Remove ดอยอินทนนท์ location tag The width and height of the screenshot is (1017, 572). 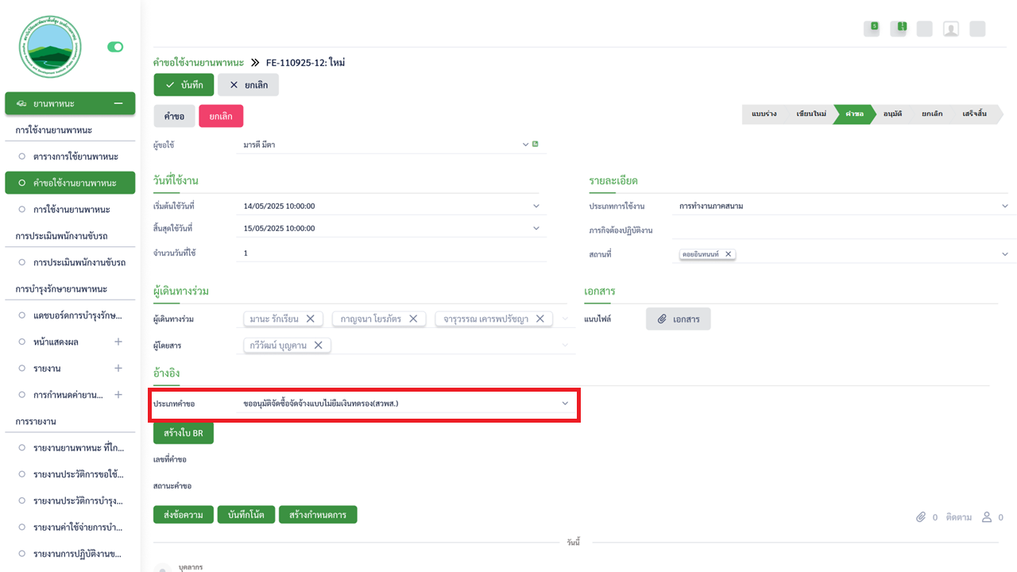pos(728,254)
